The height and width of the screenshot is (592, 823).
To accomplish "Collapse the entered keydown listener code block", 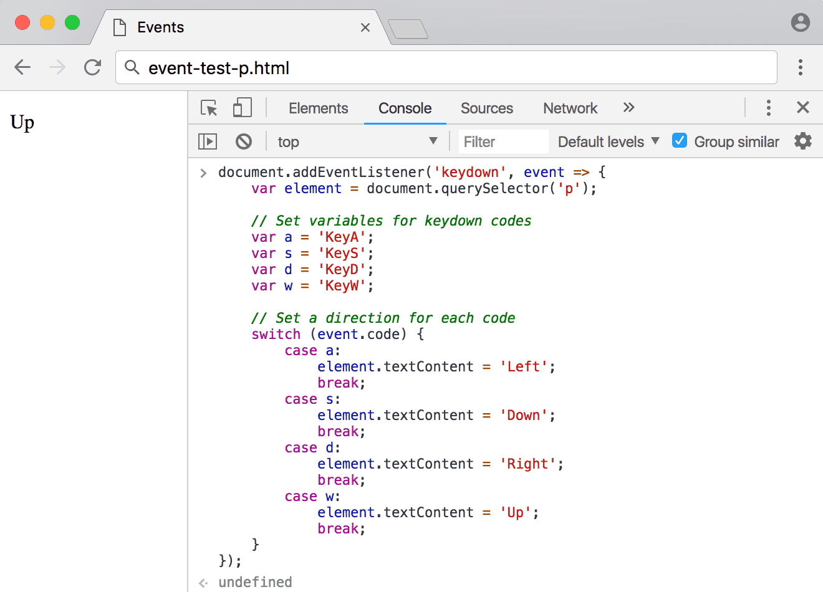I will [x=203, y=172].
